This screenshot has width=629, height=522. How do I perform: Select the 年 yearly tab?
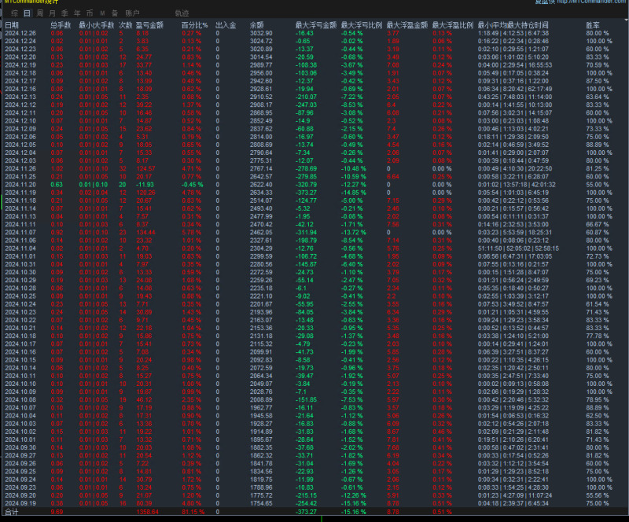(76, 13)
